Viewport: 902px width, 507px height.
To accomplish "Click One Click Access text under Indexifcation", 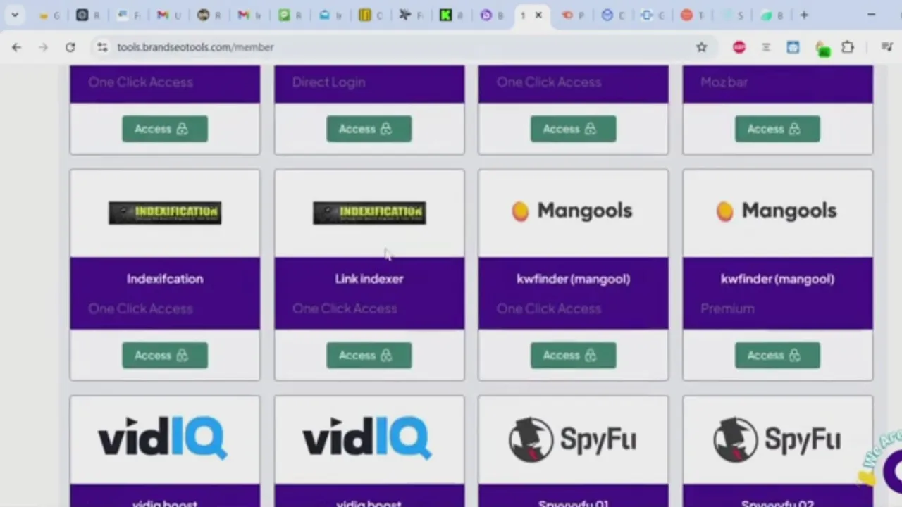I will [x=140, y=308].
